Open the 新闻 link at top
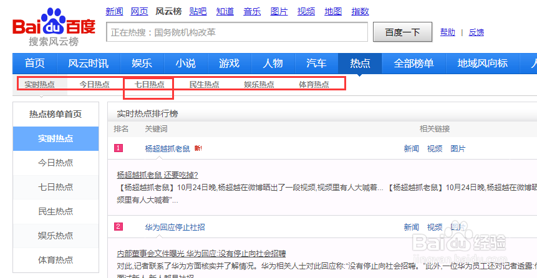This screenshot has height=278, width=537. click(114, 12)
